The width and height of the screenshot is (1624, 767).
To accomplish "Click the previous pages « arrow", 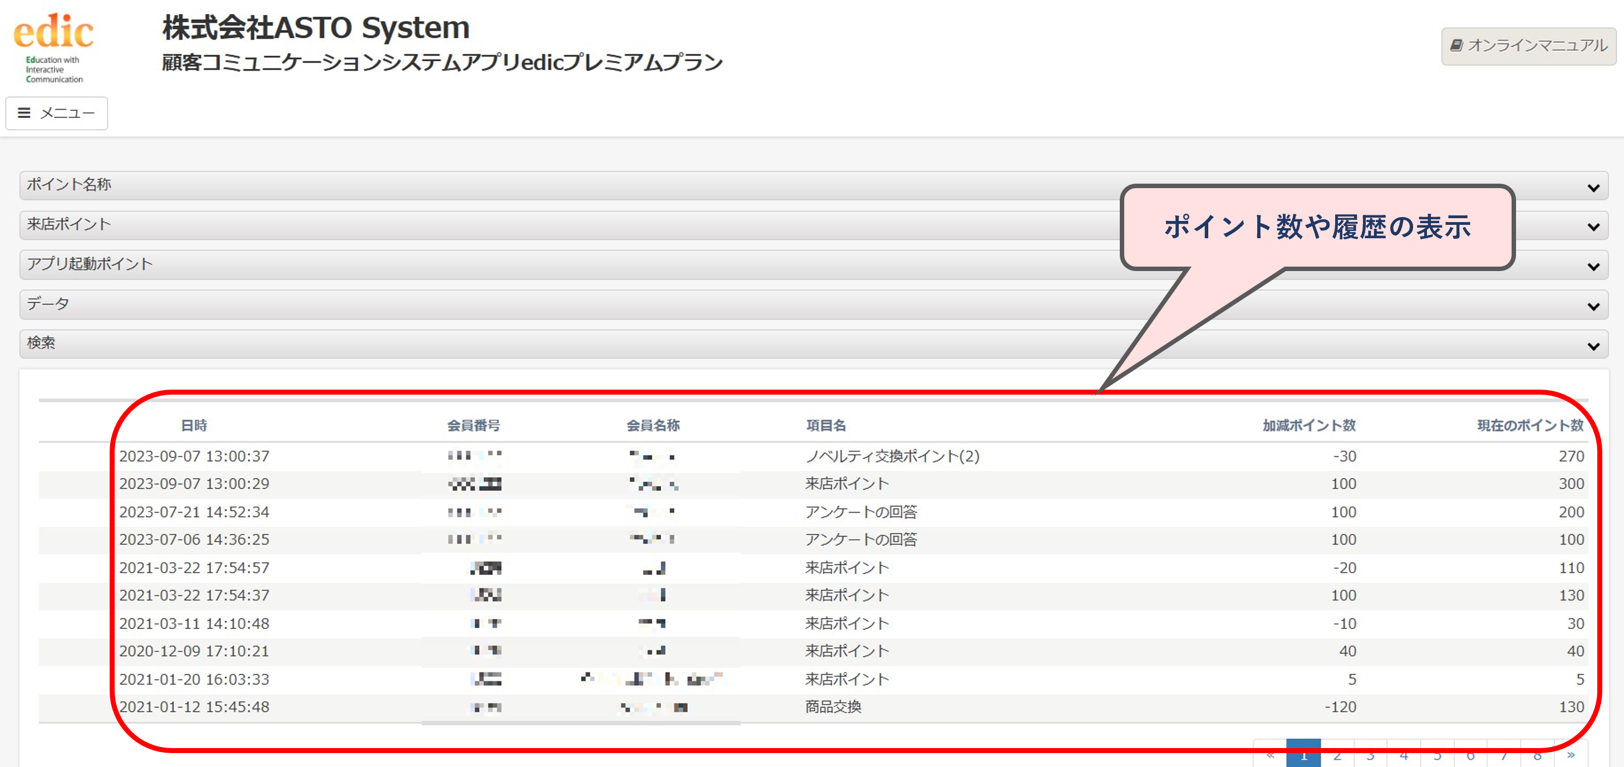I will tap(1269, 754).
